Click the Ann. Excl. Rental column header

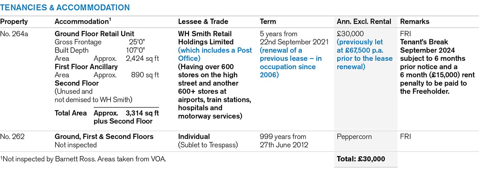364,21
